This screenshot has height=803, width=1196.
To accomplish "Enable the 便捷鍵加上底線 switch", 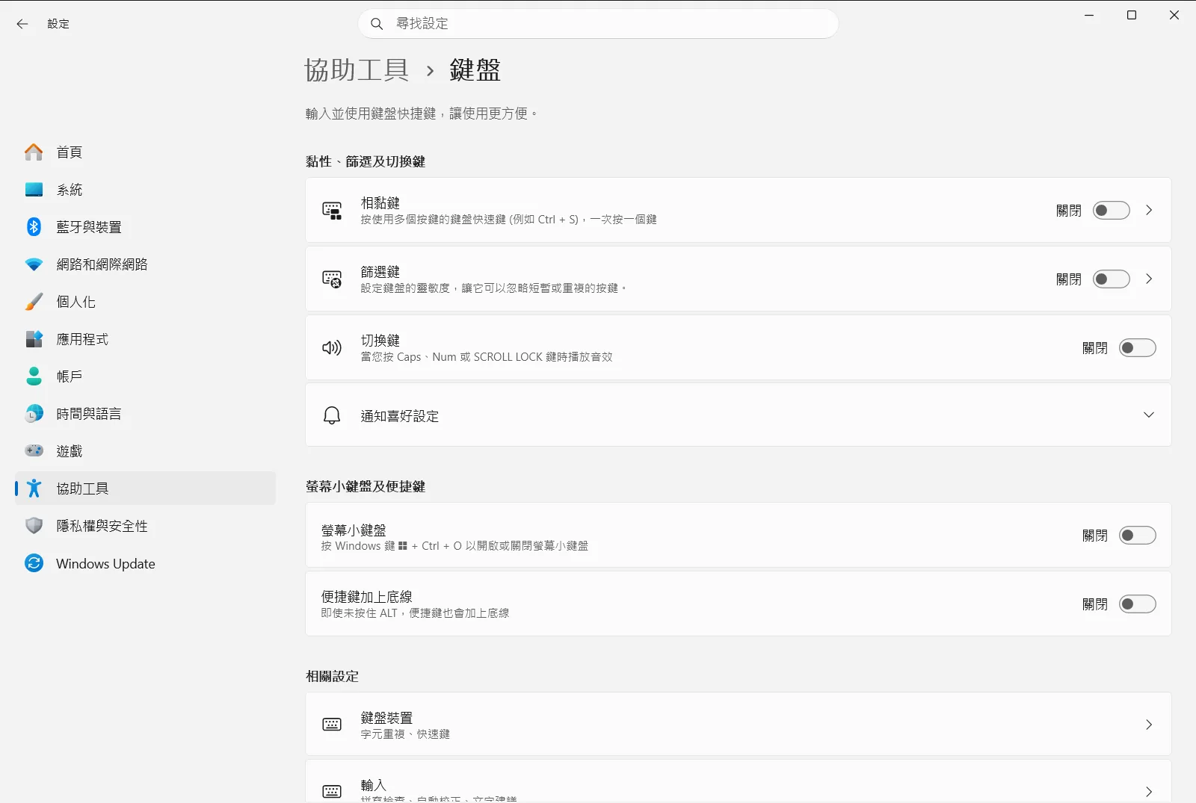I will tap(1138, 604).
